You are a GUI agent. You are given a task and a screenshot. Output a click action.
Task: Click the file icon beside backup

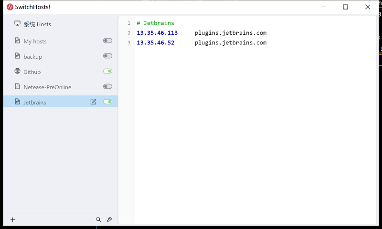click(17, 56)
